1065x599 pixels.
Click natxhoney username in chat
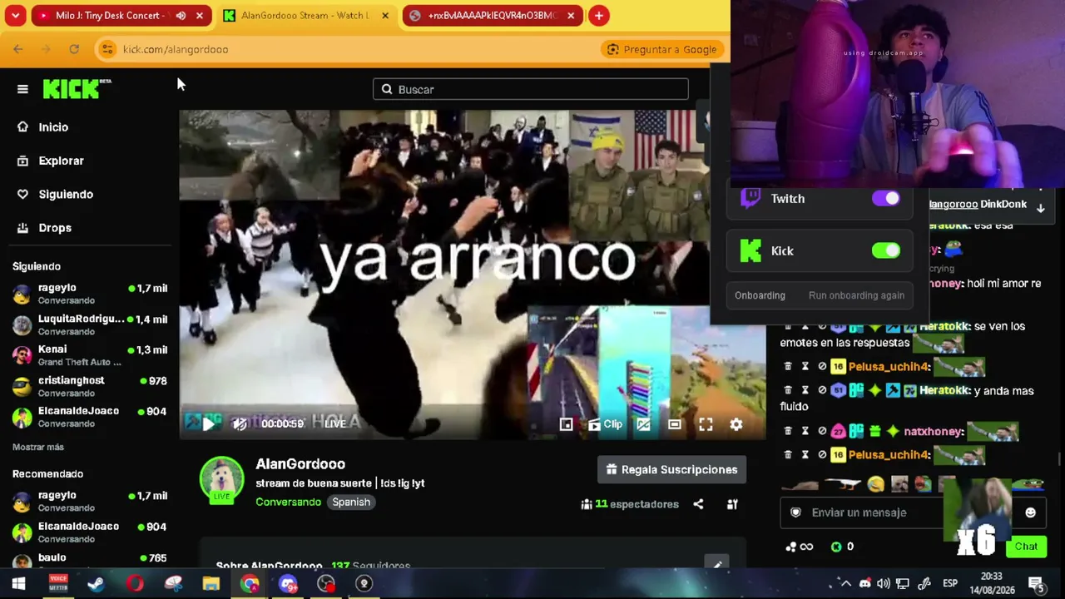tap(934, 431)
